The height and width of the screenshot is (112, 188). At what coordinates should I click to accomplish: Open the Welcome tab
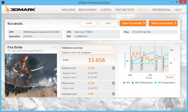coord(68,10)
